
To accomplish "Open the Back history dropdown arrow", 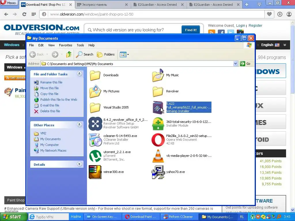I will pos(47,54).
